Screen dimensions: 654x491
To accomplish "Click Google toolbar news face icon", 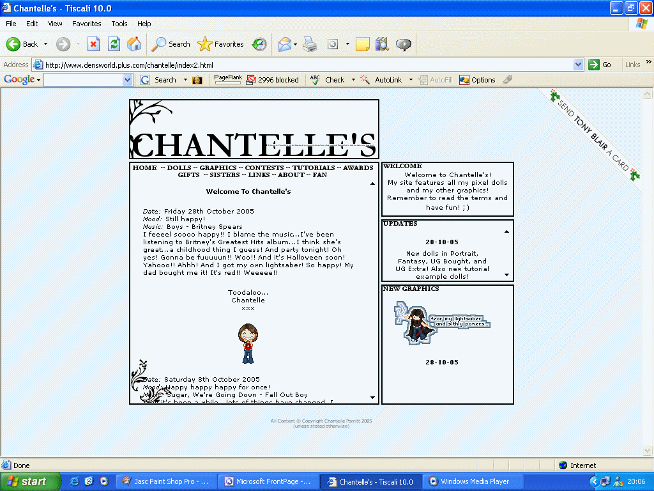I will tap(197, 80).
